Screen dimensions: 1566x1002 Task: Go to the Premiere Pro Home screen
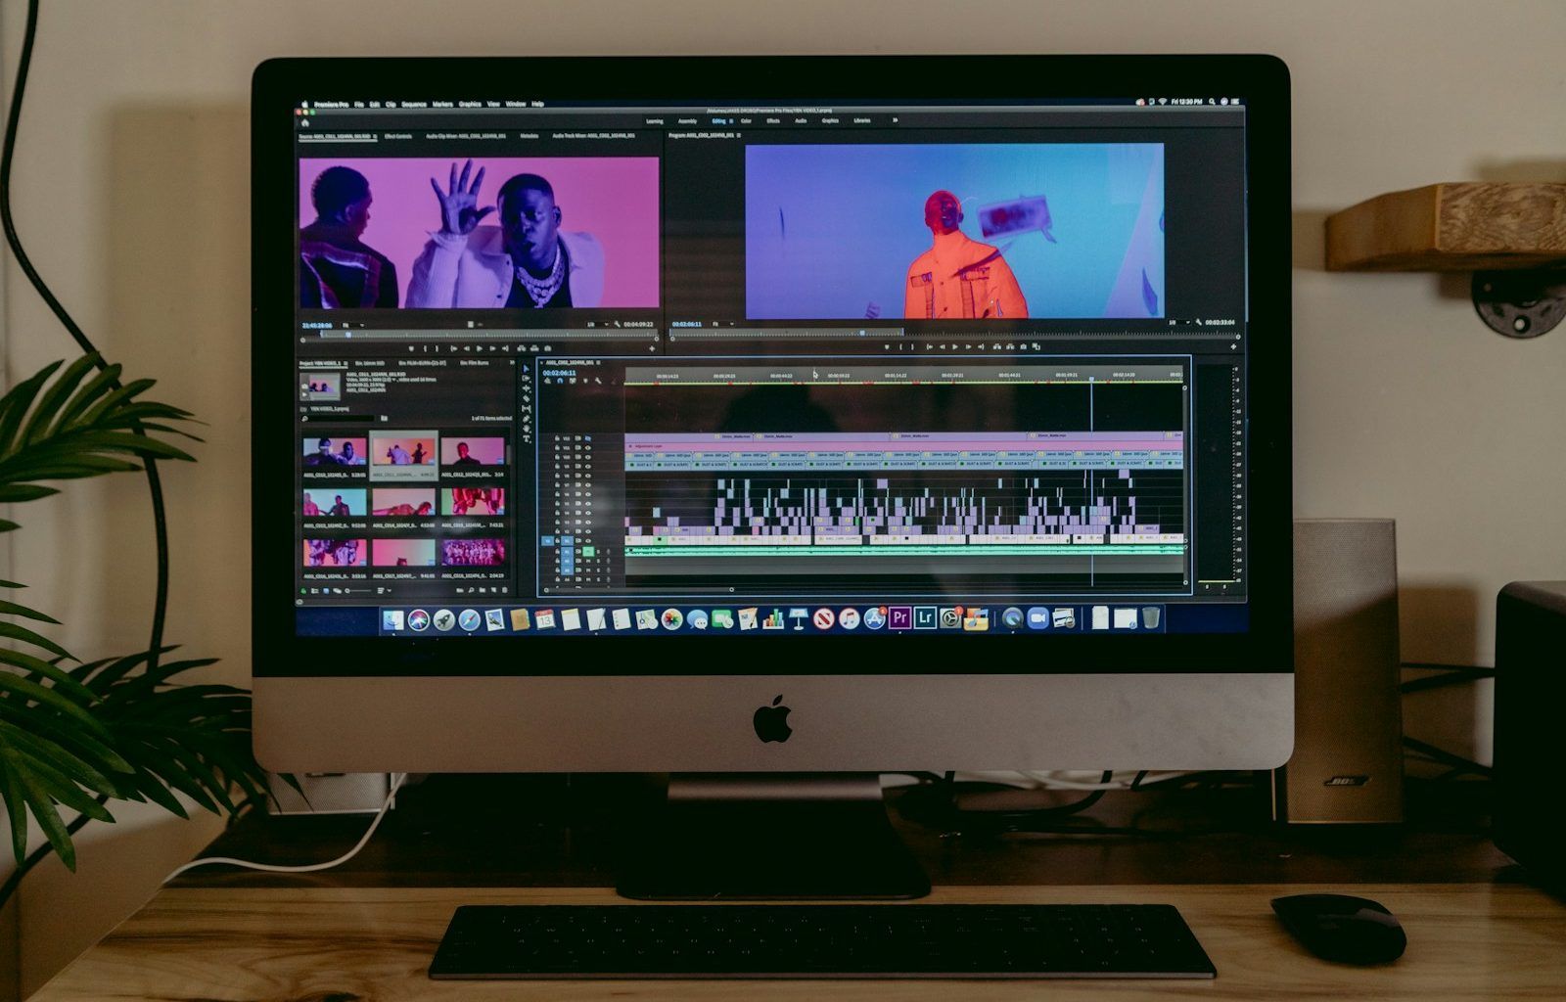(304, 121)
